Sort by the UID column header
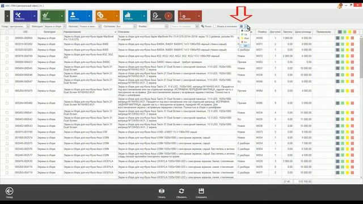The width and height of the screenshot is (363, 204). click(25, 32)
